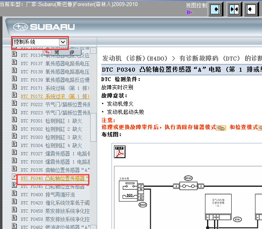Click the Subaru logo in header
Viewport: 262px width, 229px height.
point(44,27)
